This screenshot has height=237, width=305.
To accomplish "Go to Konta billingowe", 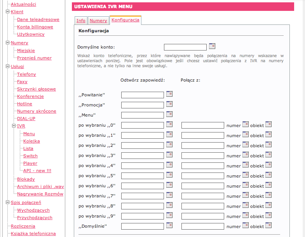I will click(35, 27).
